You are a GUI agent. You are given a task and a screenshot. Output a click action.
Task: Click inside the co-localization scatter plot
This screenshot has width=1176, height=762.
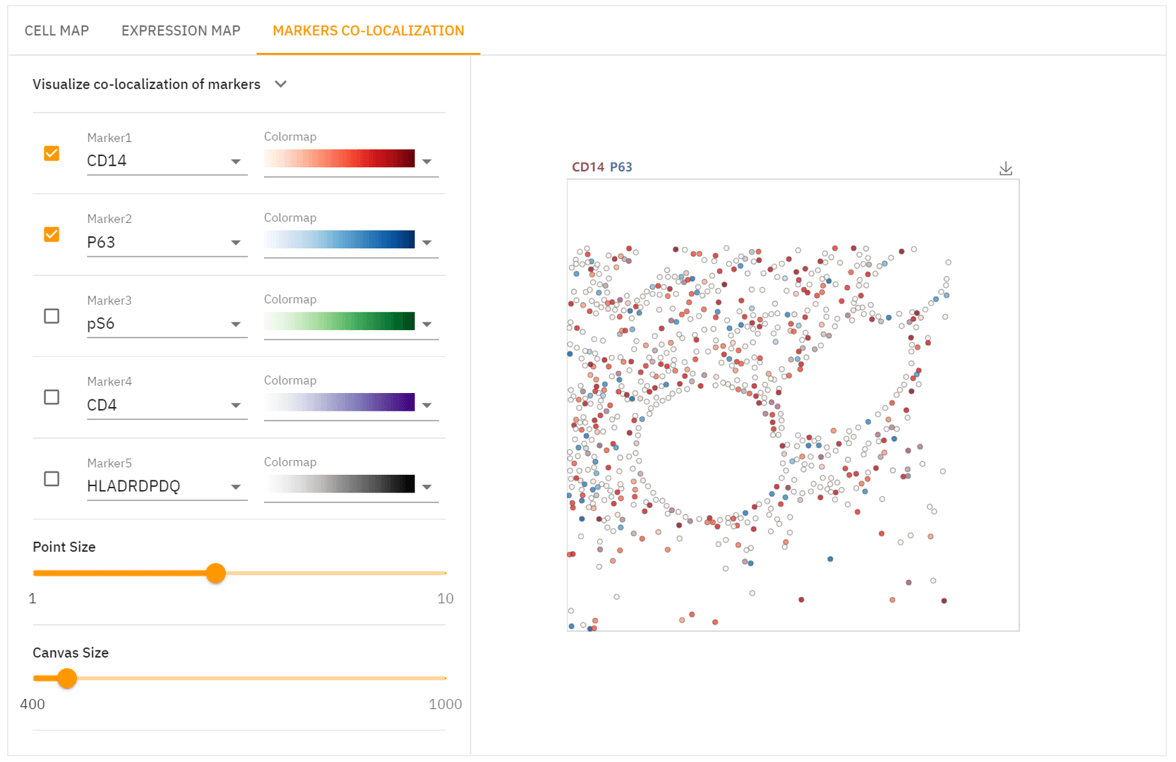(793, 405)
